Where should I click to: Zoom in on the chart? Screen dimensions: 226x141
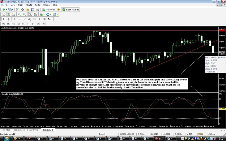click(19, 14)
